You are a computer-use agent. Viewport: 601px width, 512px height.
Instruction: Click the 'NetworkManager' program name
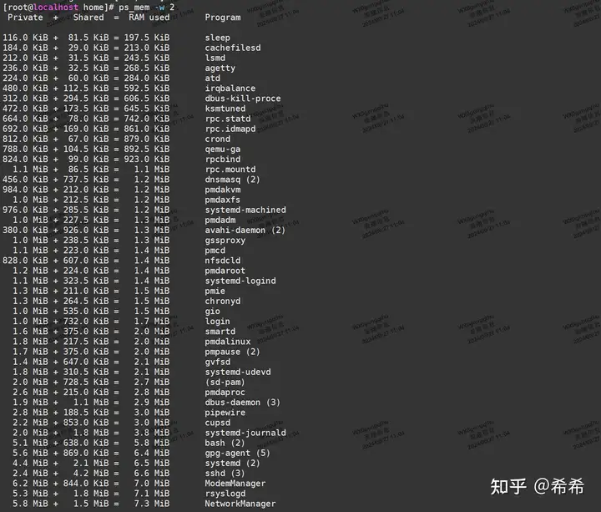tap(240, 504)
